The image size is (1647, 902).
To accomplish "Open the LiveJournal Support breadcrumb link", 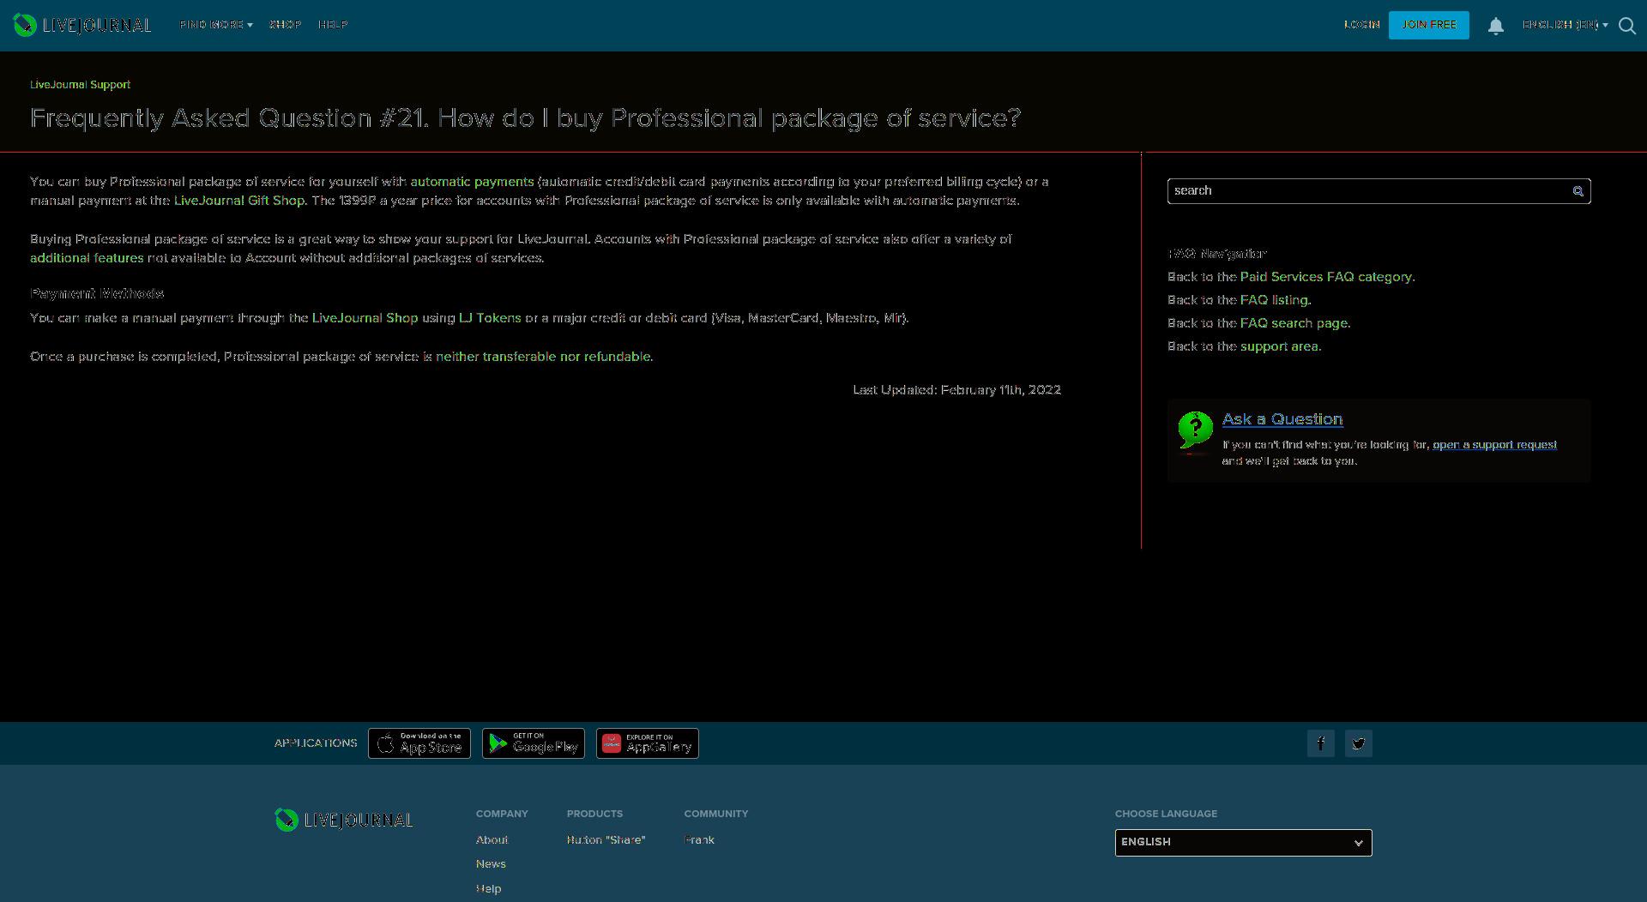I will [x=80, y=85].
